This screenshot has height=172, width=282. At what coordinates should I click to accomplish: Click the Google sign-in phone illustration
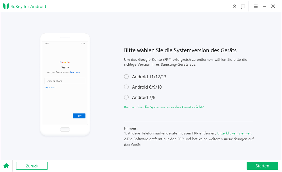pos(65,84)
